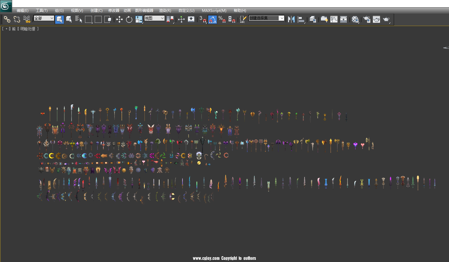The width and height of the screenshot is (449, 262).
Task: Open the 全部 selection filter dropdown
Action: 44,18
